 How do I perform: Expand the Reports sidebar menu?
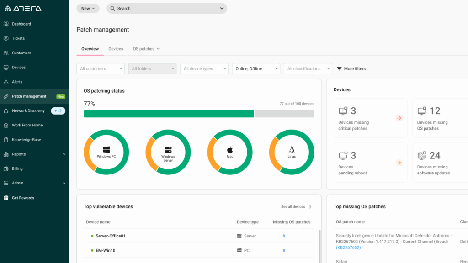point(19,154)
